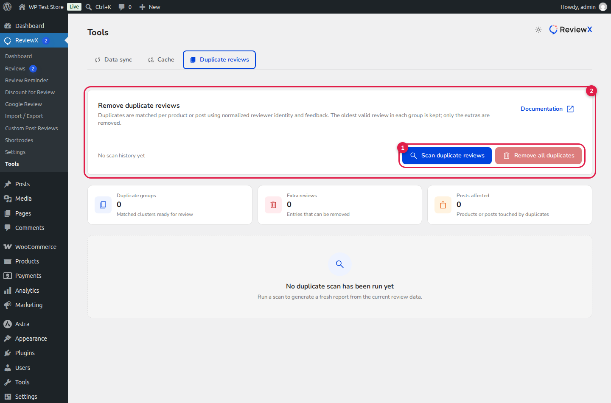Click "Matched clusters ready for review" text

(x=155, y=214)
